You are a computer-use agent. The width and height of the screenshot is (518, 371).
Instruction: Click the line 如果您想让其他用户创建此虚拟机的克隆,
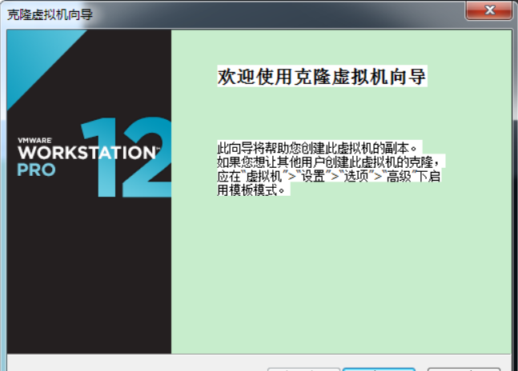pos(331,162)
